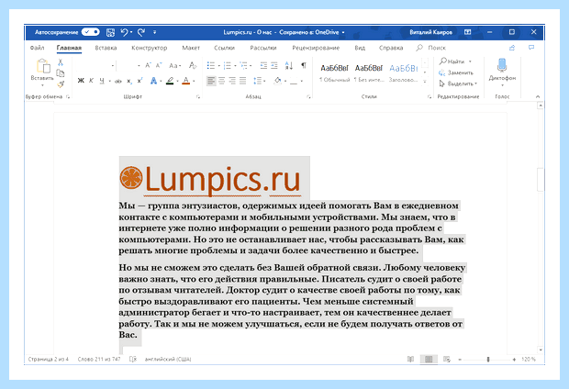Open the font color dropdown arrow
The height and width of the screenshot is (389, 569).
tap(194, 81)
